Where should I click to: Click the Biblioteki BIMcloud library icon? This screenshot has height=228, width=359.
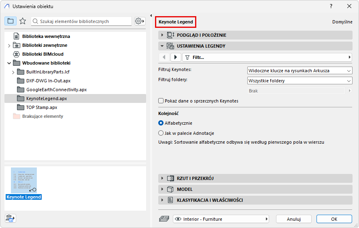coord(17,54)
